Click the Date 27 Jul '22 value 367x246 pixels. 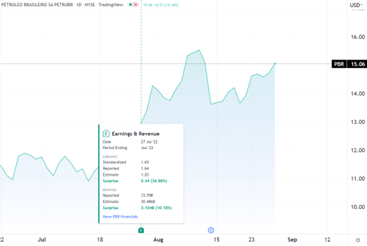click(x=149, y=142)
